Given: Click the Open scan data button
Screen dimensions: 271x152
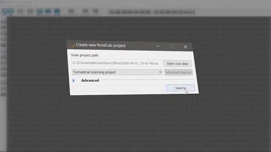Looking at the screenshot, I should click(177, 64).
